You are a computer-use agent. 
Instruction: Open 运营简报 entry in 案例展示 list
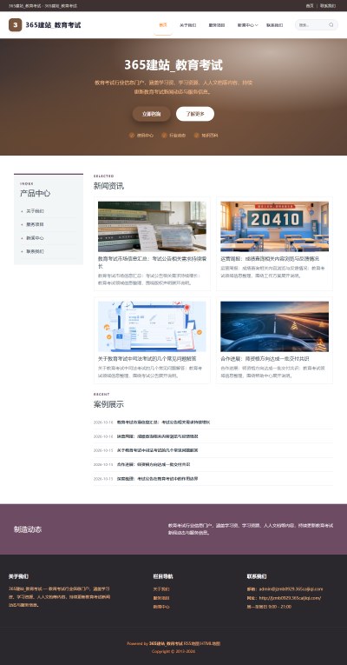pos(157,436)
